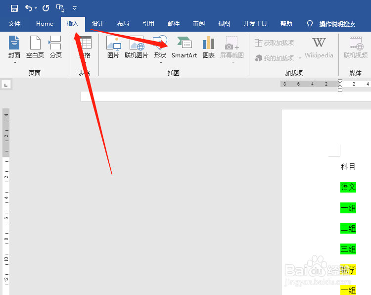Undo the last action
This screenshot has height=295, width=371.
coord(29,8)
